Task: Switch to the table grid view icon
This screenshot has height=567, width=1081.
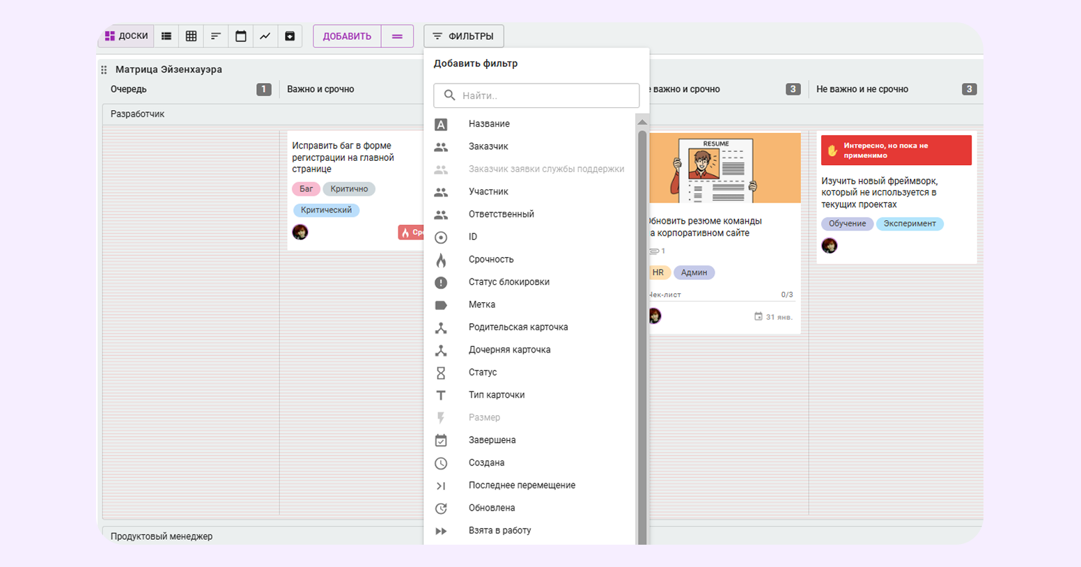Action: pos(191,36)
